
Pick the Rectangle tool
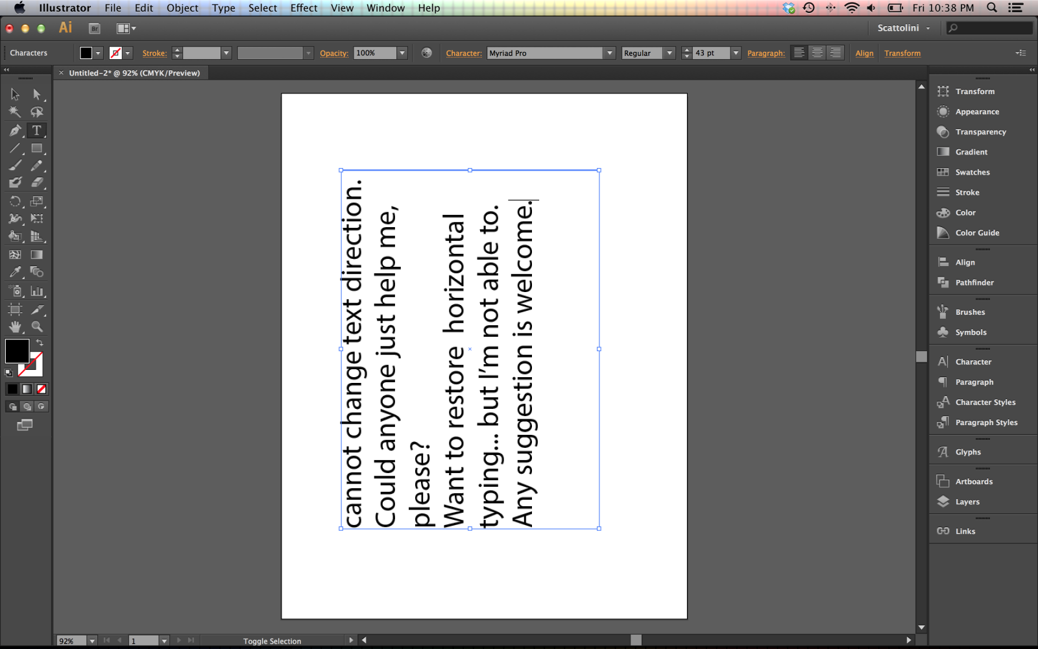click(x=37, y=149)
